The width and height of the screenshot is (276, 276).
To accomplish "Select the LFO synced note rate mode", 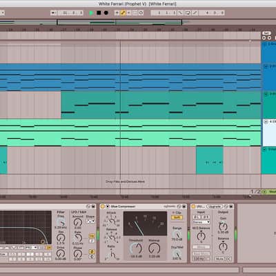I will coord(92,241).
